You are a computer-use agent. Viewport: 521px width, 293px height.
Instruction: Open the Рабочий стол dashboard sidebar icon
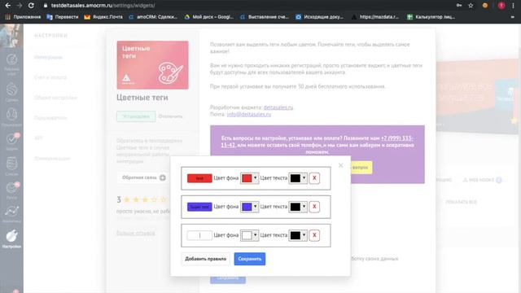(11, 63)
